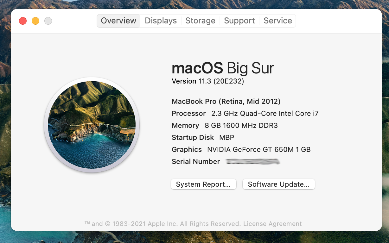389x243 pixels.
Task: Click the Serial Number label
Action: click(x=196, y=162)
